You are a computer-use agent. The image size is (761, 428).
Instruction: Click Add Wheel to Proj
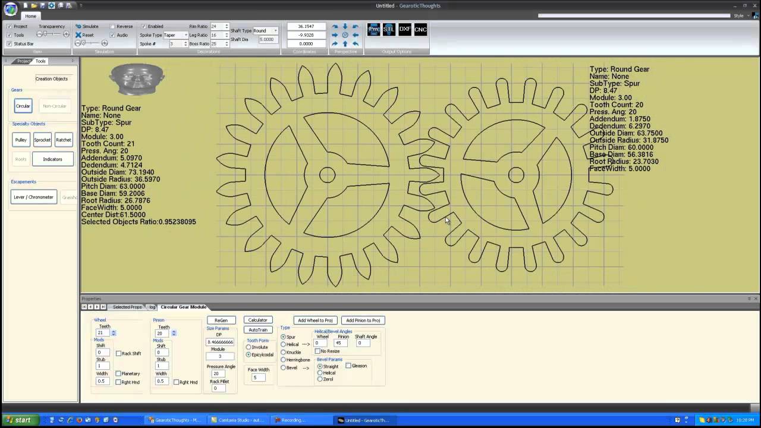point(315,320)
